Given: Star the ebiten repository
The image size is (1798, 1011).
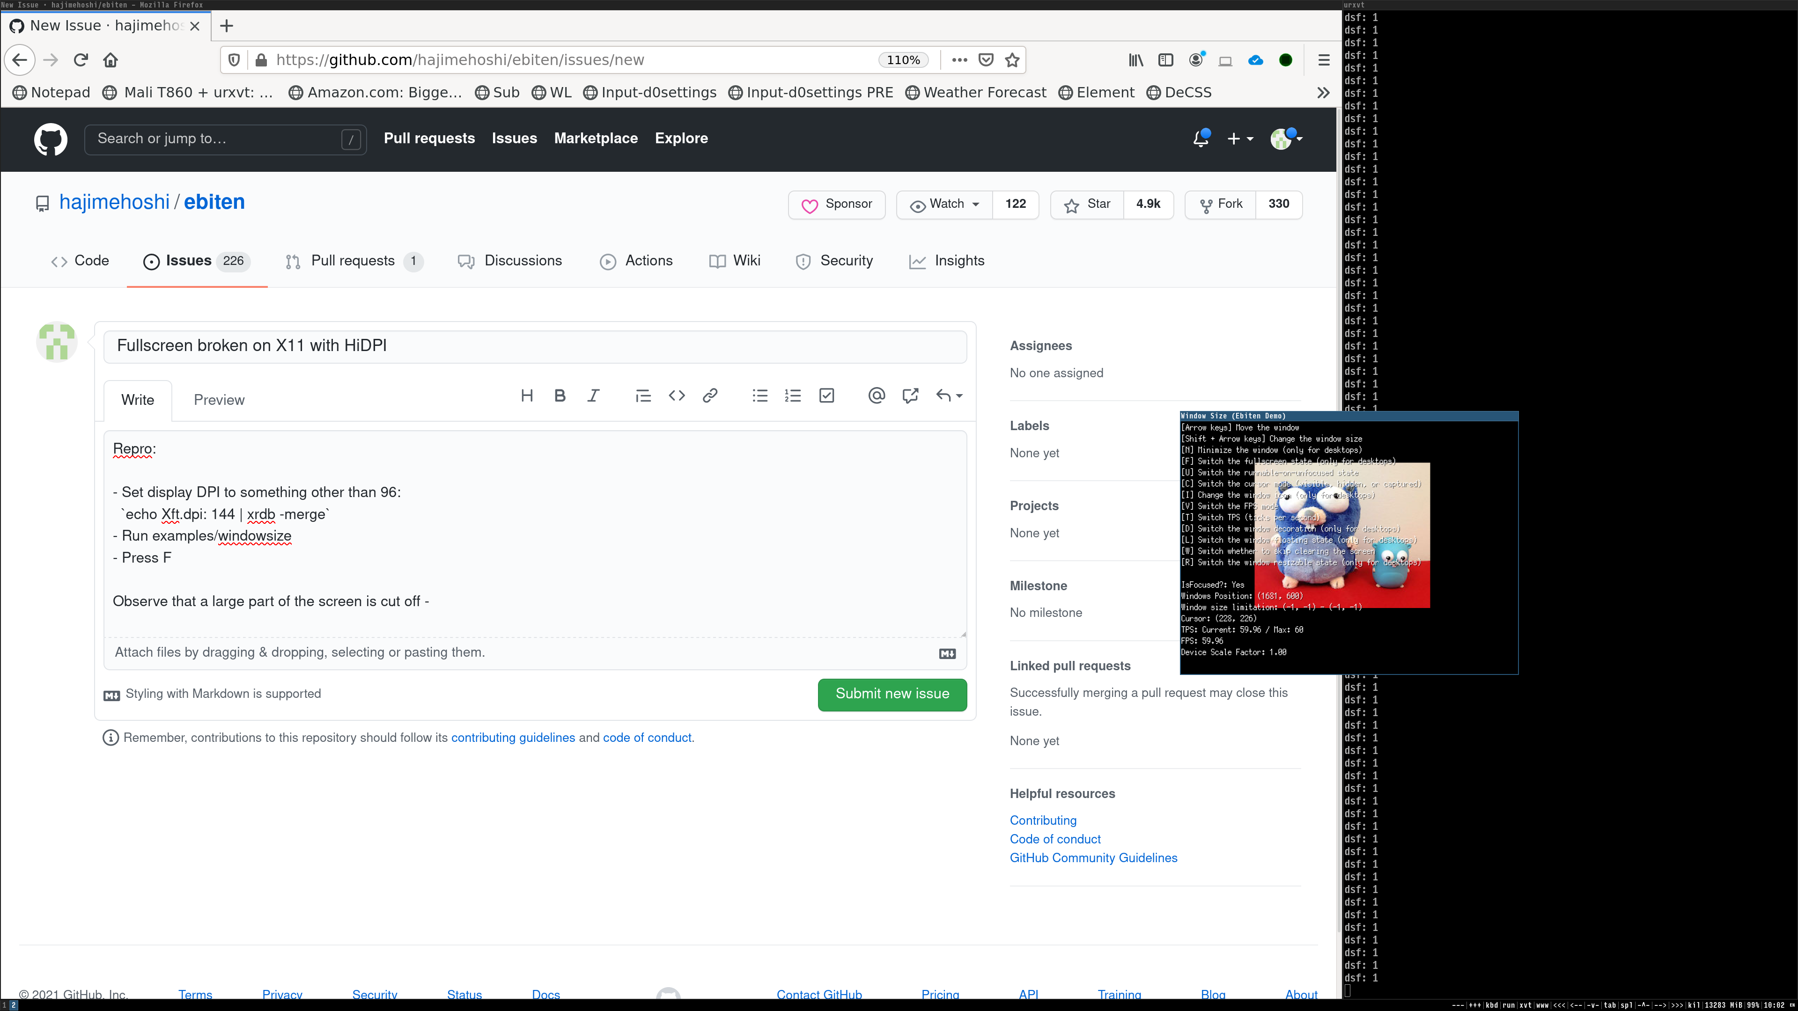Looking at the screenshot, I should [x=1087, y=205].
